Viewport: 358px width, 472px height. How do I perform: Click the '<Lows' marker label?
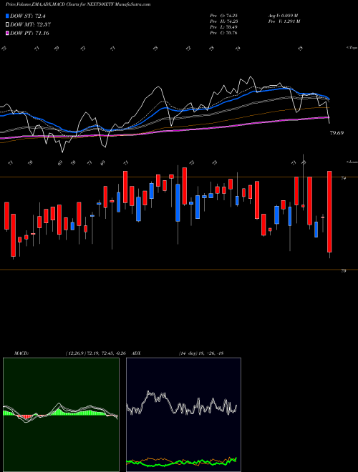pyautogui.click(x=352, y=162)
